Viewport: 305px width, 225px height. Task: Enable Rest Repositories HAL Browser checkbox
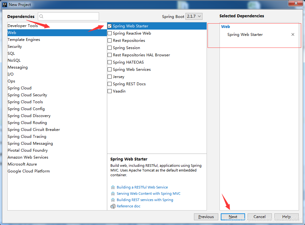click(110, 55)
